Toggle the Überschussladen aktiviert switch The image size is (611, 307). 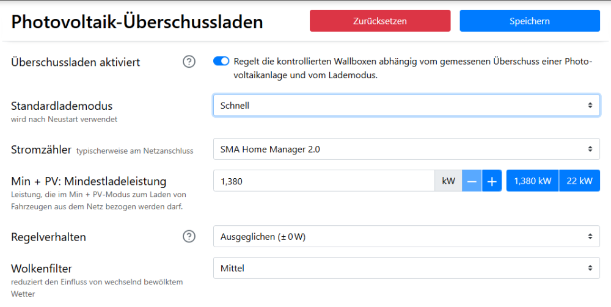221,61
